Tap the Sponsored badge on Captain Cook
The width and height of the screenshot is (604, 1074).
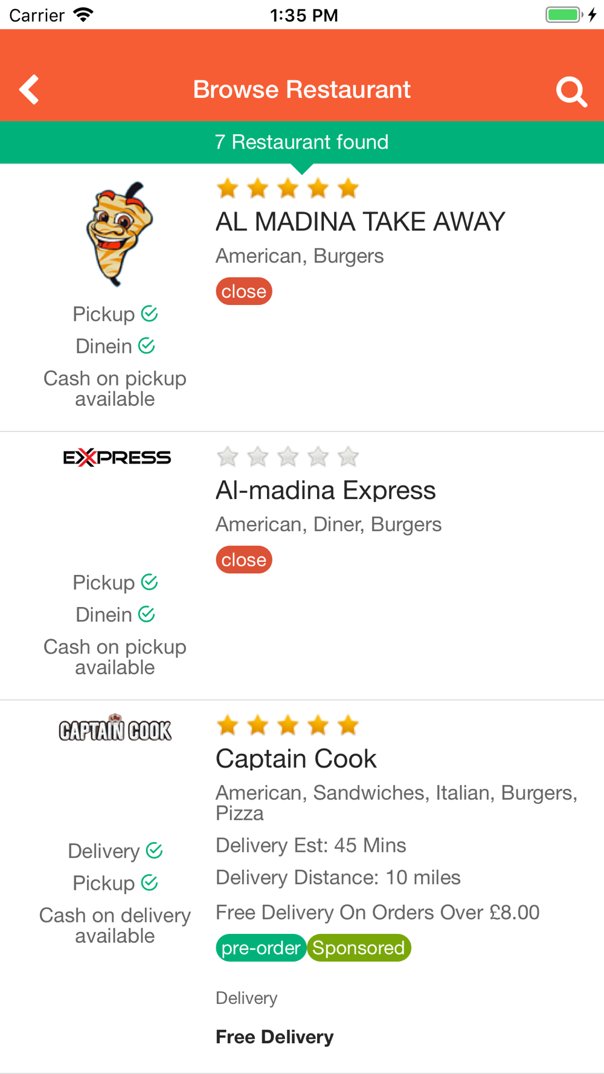click(359, 948)
